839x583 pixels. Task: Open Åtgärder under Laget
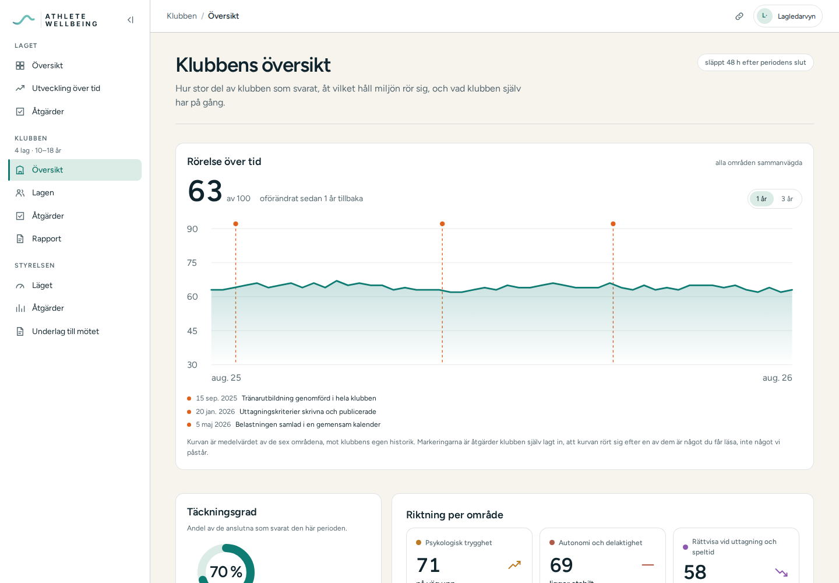(75, 111)
